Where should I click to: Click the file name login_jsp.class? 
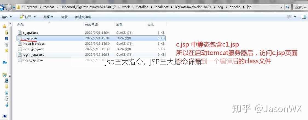click(x=33, y=55)
